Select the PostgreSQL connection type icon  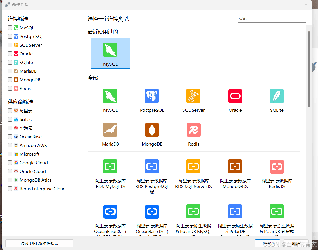(152, 96)
